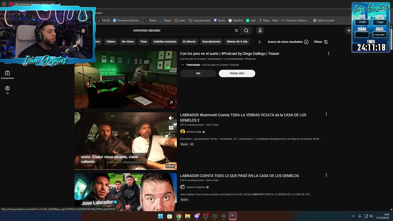The image size is (393, 221).
Task: Start voice search with microphone icon
Action: click(x=260, y=30)
